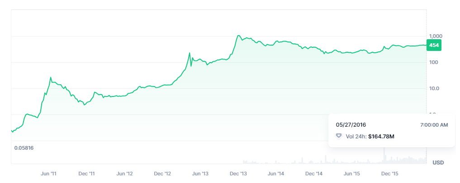Screen dimensions: 460x183
Task: Click the 0.05816 starting price label
Action: pyautogui.click(x=24, y=147)
